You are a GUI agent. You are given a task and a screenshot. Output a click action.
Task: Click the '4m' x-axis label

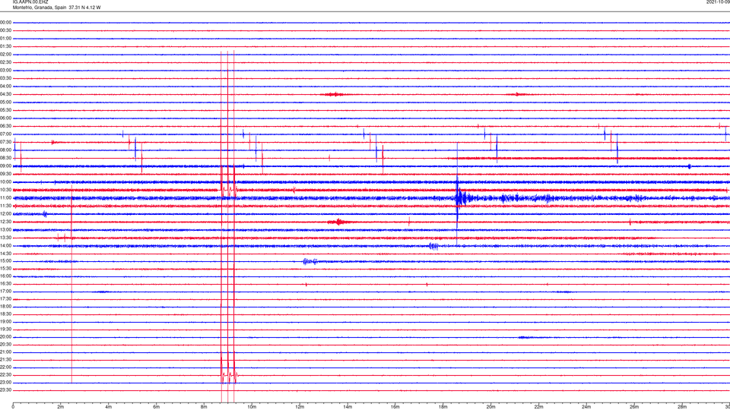109,407
